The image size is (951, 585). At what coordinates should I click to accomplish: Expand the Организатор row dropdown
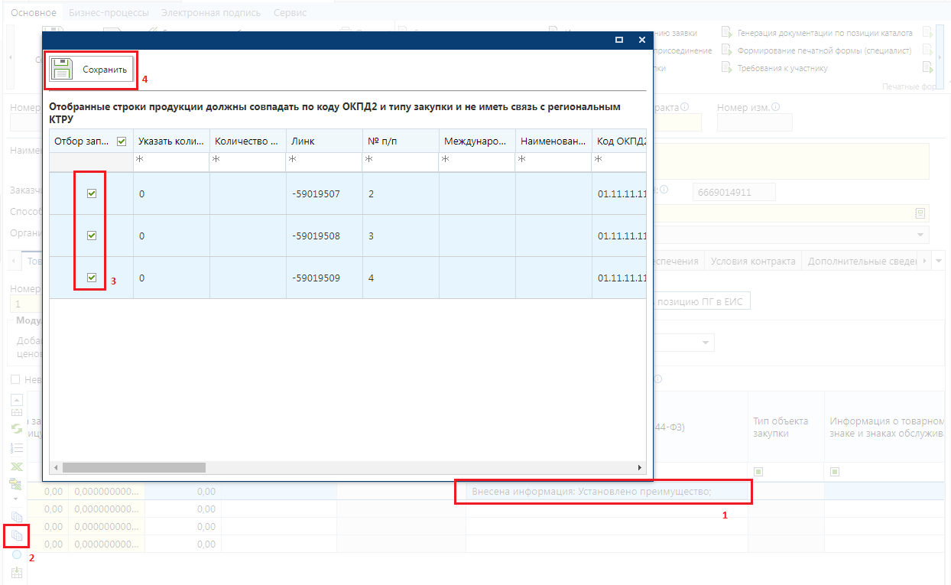click(x=922, y=233)
